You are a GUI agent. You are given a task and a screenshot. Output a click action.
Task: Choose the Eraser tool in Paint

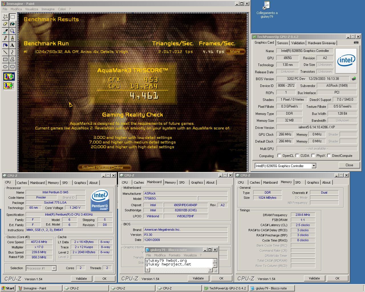[5, 24]
